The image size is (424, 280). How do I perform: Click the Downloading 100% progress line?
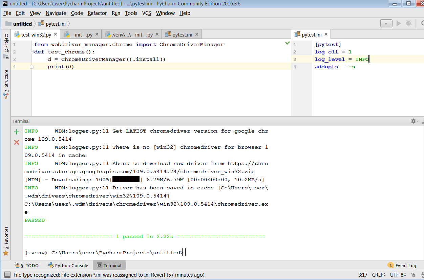[x=144, y=180]
